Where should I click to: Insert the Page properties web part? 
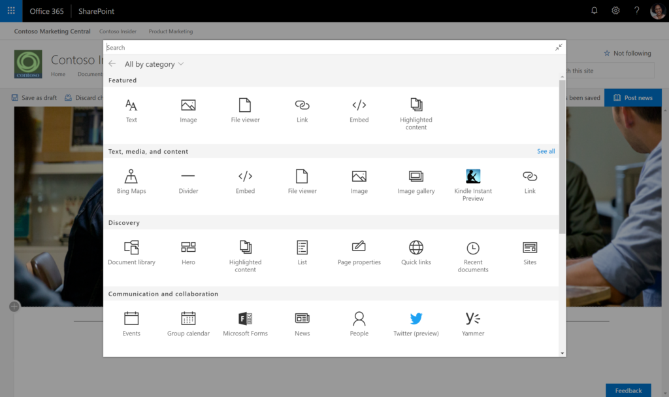click(359, 253)
